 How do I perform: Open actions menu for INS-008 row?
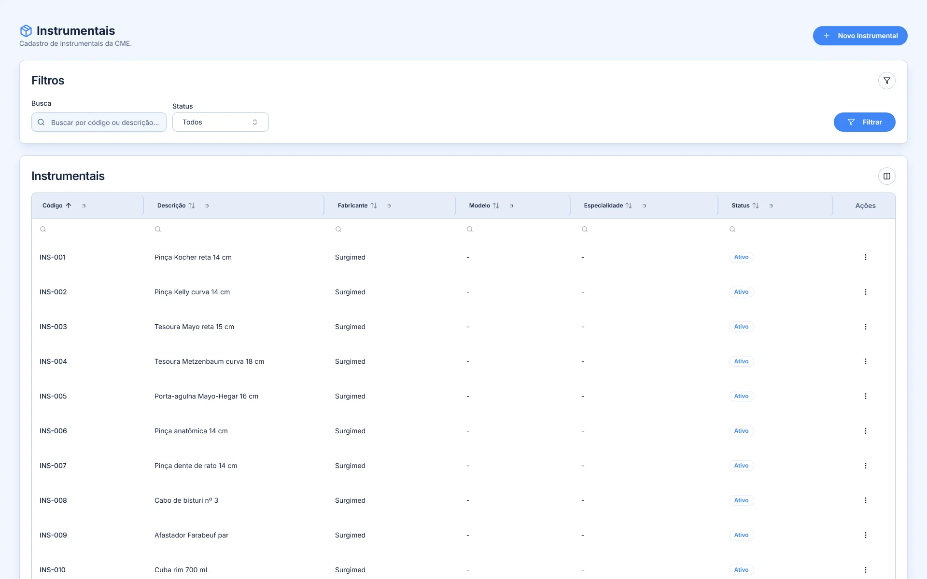(x=865, y=500)
